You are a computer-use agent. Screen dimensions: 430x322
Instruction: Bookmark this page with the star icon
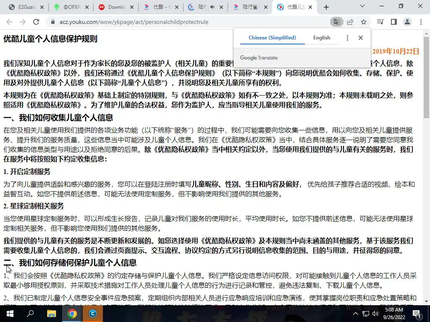pos(364,22)
